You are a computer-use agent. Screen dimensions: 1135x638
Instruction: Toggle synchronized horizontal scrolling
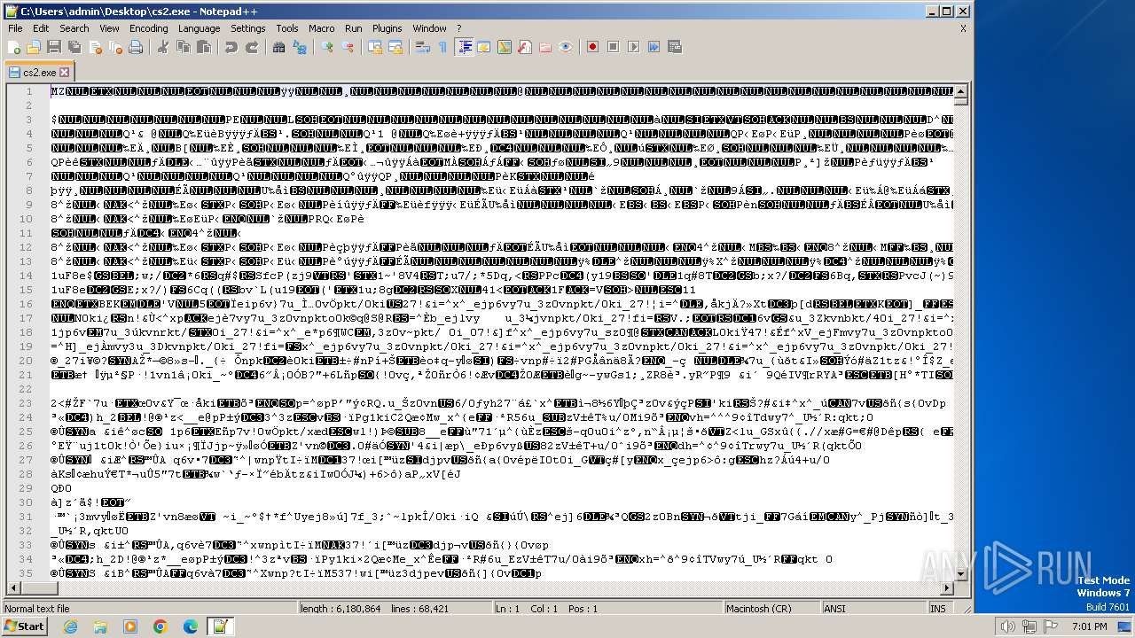395,47
